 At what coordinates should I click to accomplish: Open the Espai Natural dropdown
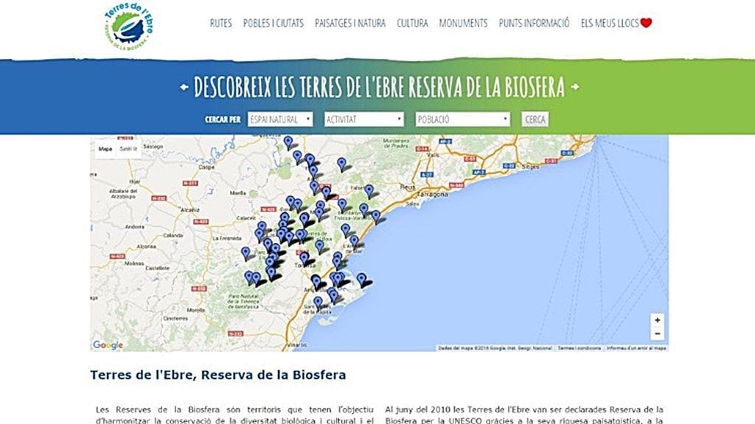pos(280,119)
